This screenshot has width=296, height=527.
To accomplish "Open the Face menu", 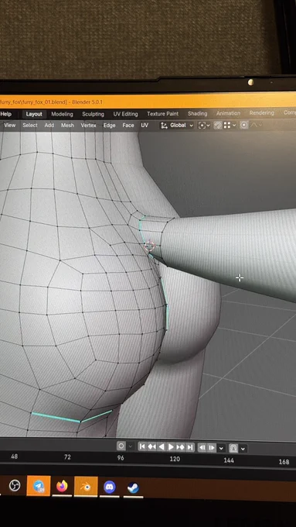I will coord(128,125).
